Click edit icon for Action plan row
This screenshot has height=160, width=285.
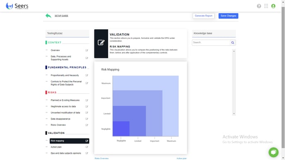[x=87, y=147]
